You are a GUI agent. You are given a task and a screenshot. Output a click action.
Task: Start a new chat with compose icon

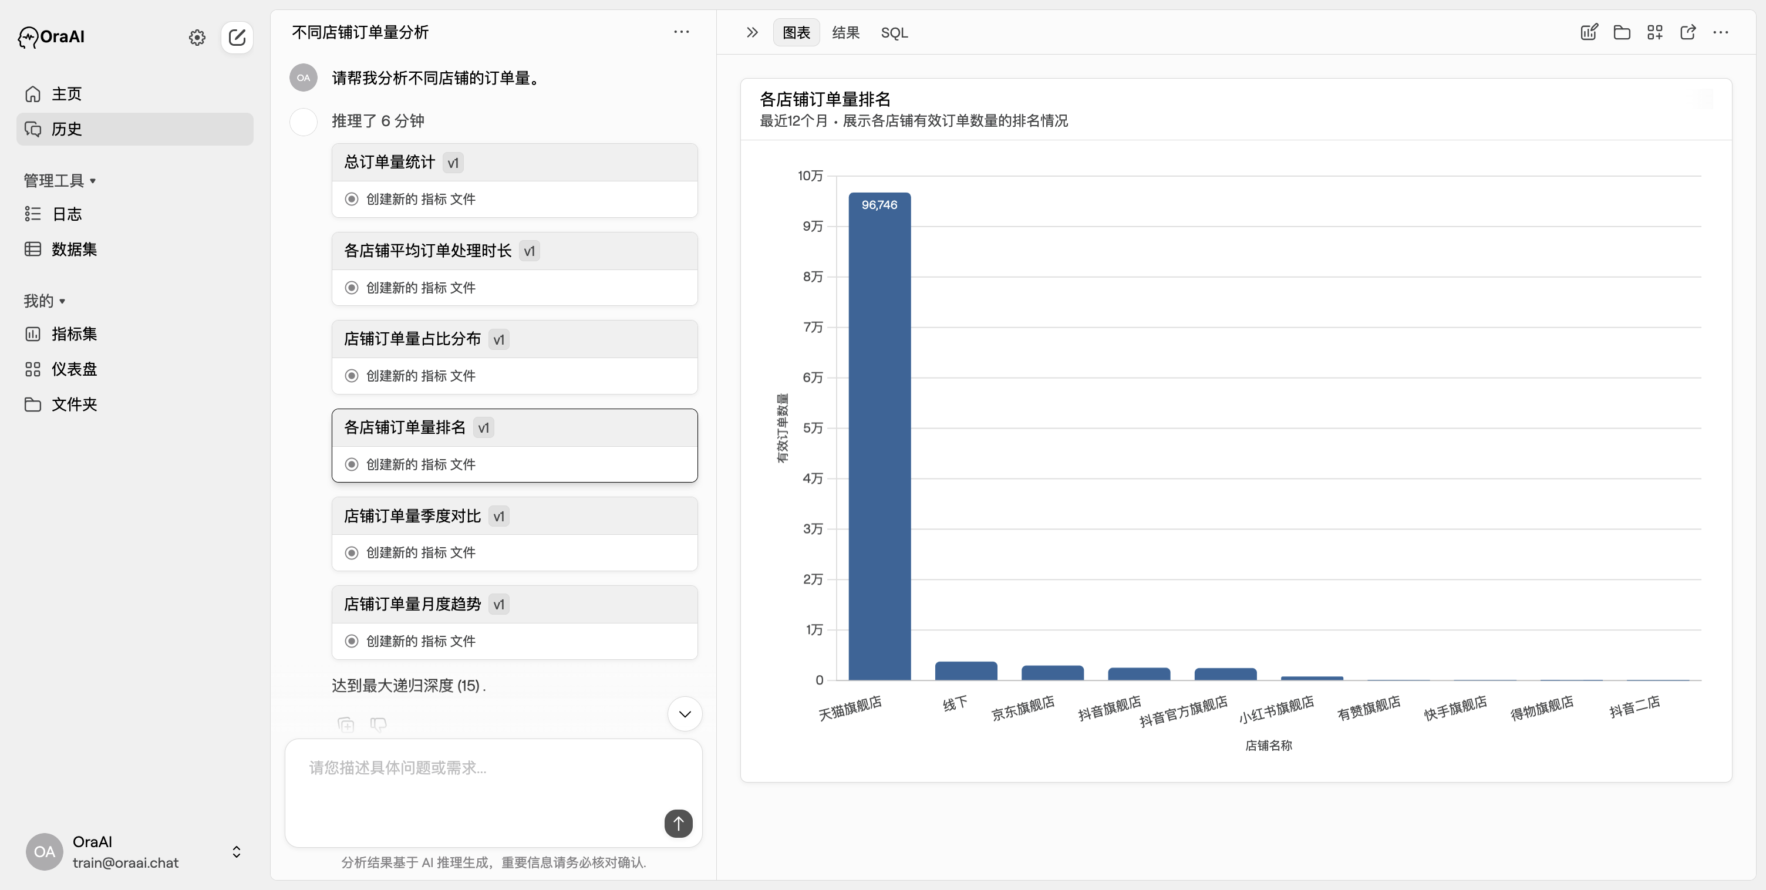[x=237, y=37]
